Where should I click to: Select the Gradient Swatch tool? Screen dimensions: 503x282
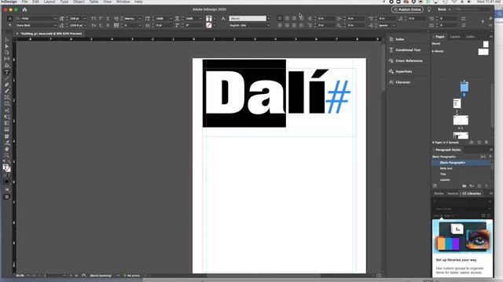click(x=7, y=123)
